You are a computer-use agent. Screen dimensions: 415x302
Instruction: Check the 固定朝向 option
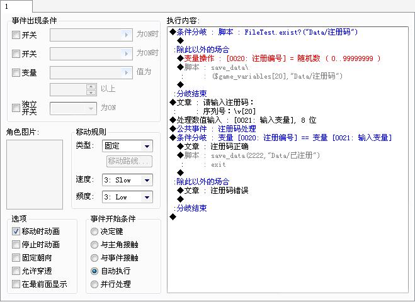coord(16,258)
